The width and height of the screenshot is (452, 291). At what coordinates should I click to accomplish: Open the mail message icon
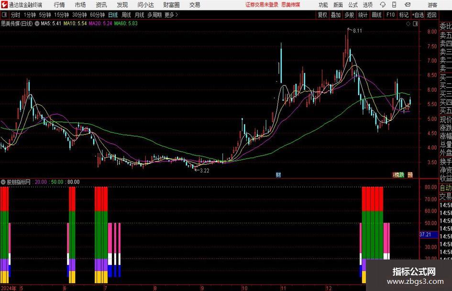tap(408, 5)
